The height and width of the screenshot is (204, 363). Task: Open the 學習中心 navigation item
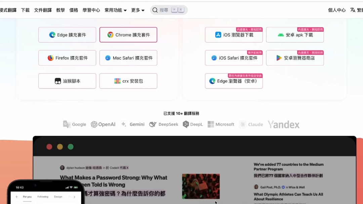tap(91, 10)
